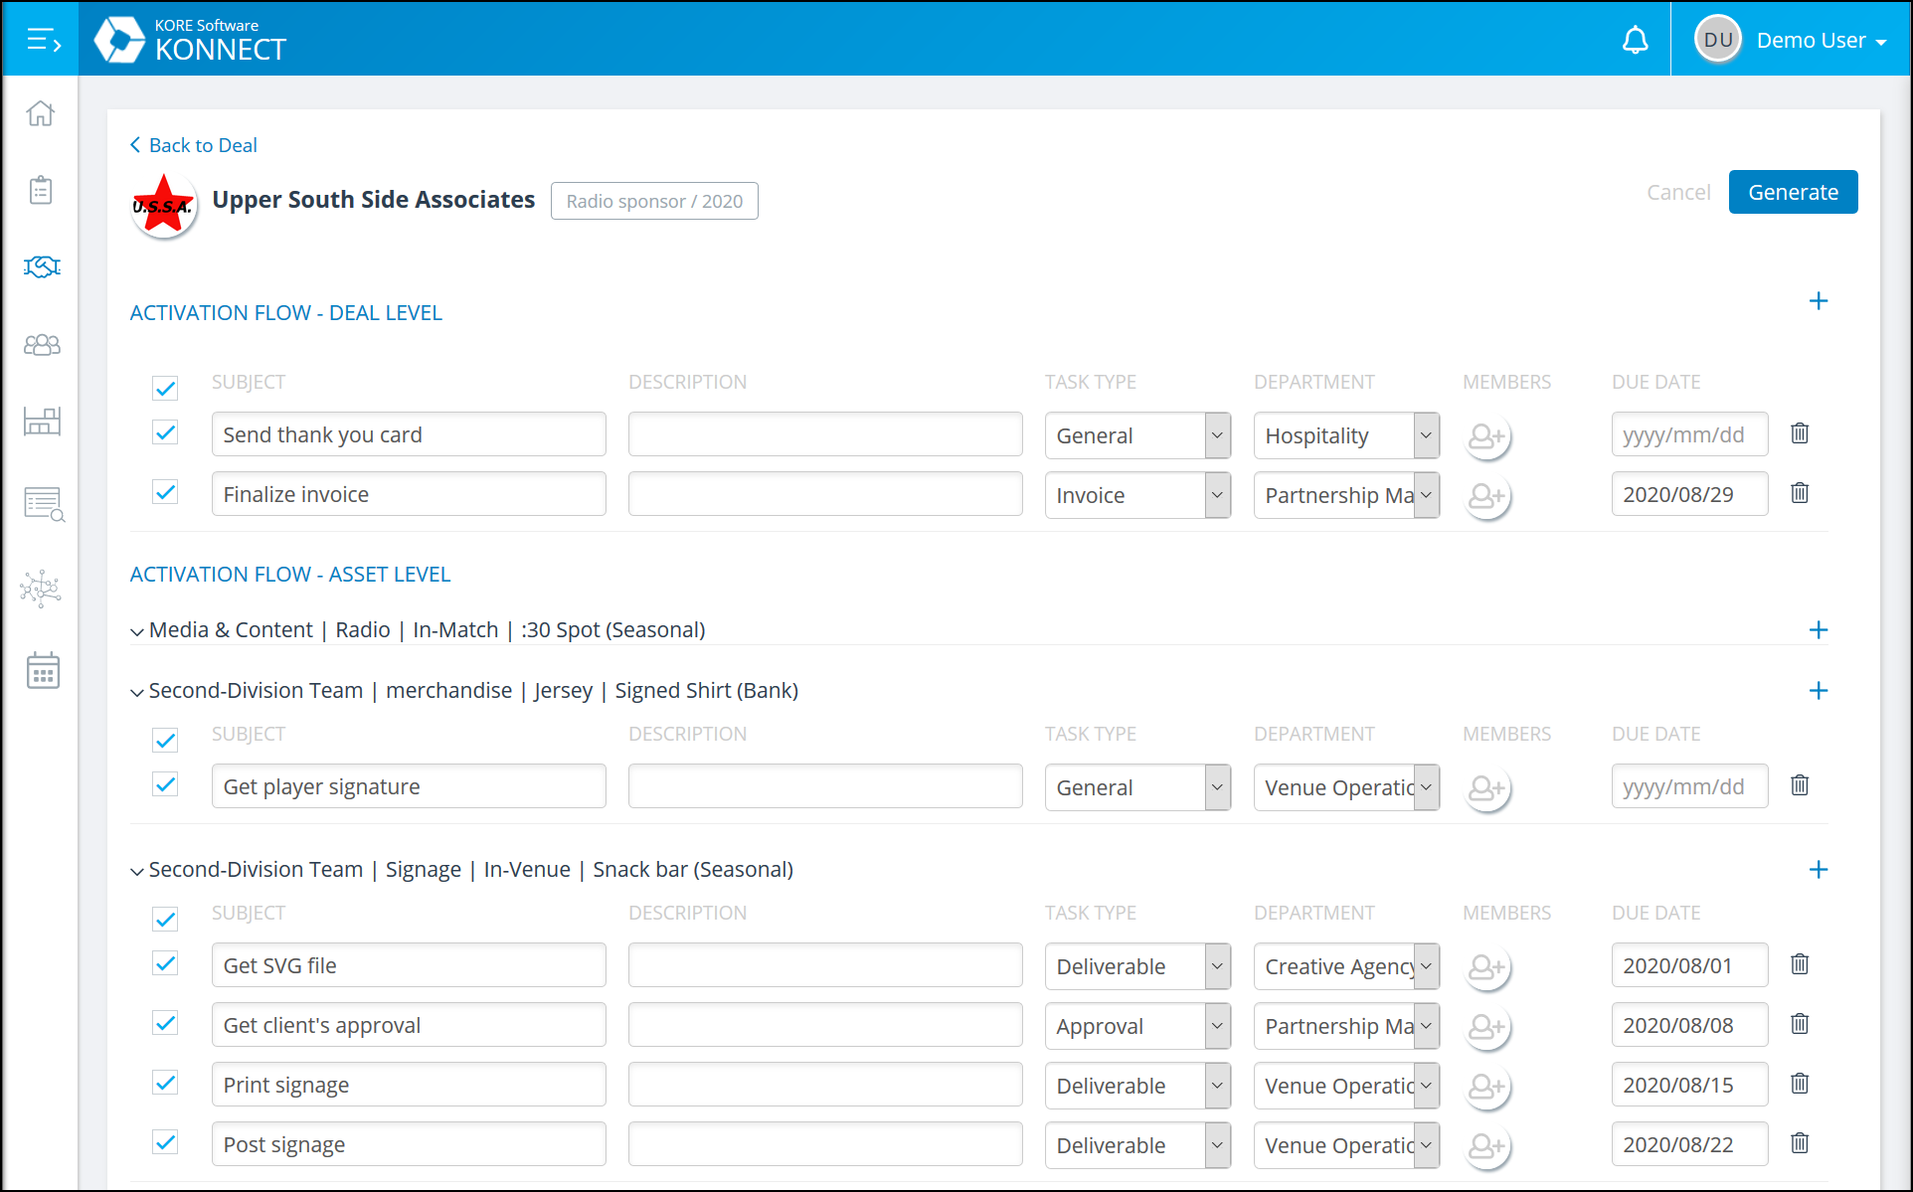The width and height of the screenshot is (1913, 1192).
Task: Edit the 2020/08/29 due date
Action: 1689,494
